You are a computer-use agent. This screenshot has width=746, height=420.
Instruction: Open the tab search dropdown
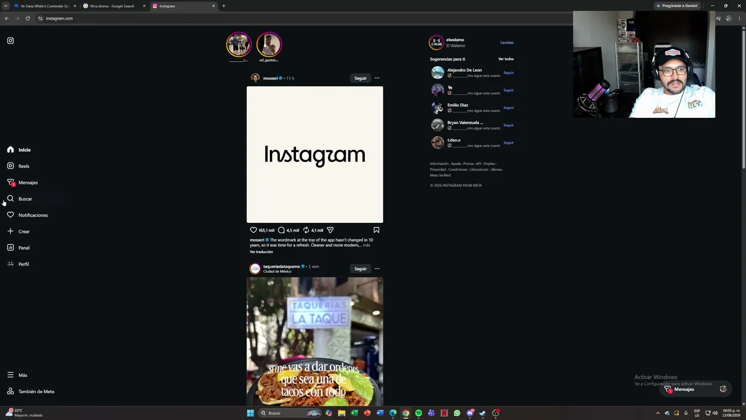click(x=6, y=6)
